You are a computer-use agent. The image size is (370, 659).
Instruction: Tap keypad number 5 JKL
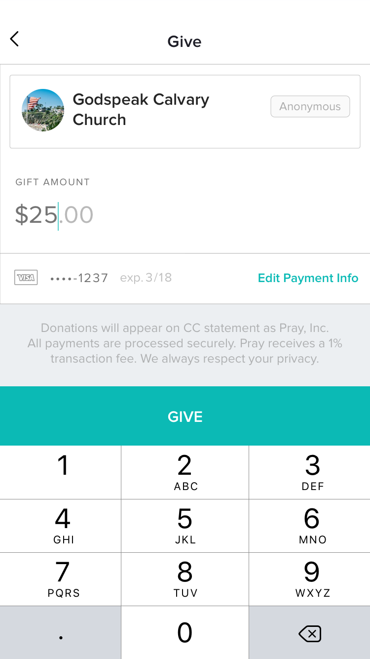pyautogui.click(x=185, y=526)
